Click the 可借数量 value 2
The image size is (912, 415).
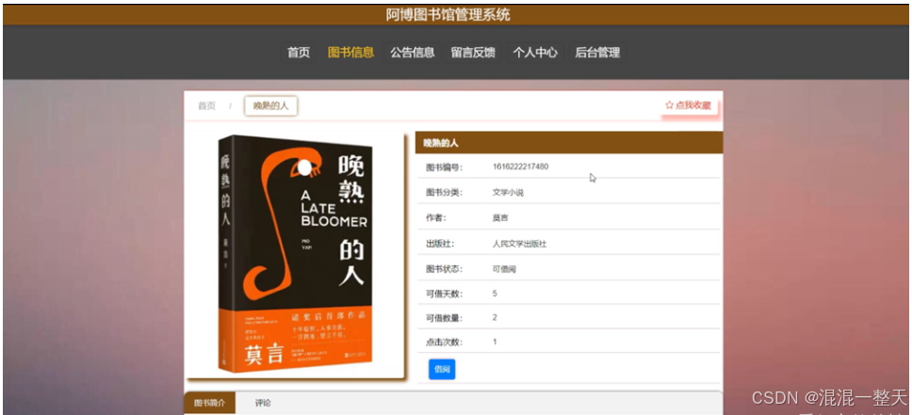tap(495, 317)
